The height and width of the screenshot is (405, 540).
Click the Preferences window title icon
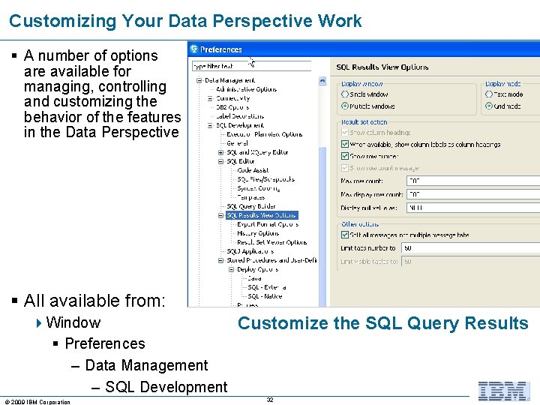[194, 49]
